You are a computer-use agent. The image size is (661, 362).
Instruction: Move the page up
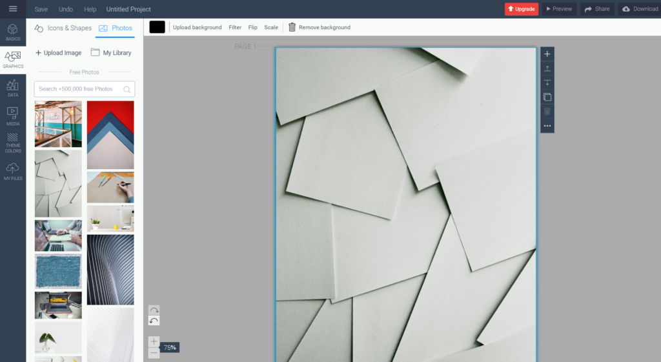tap(547, 68)
